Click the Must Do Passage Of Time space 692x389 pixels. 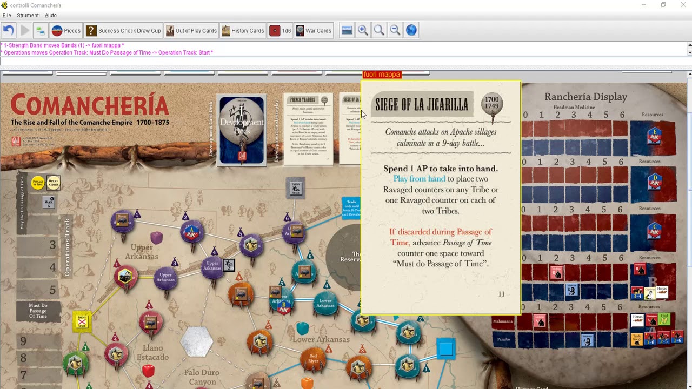(x=38, y=311)
